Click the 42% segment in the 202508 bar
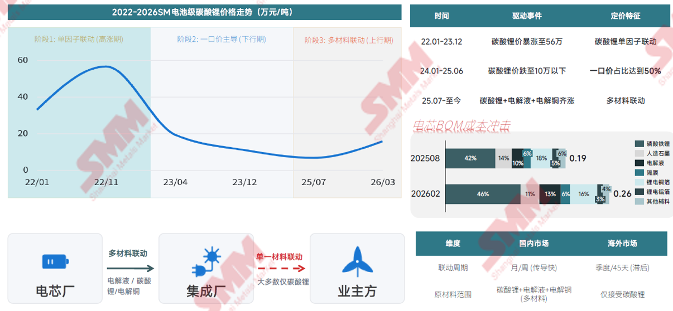673x311 pixels. tap(470, 158)
